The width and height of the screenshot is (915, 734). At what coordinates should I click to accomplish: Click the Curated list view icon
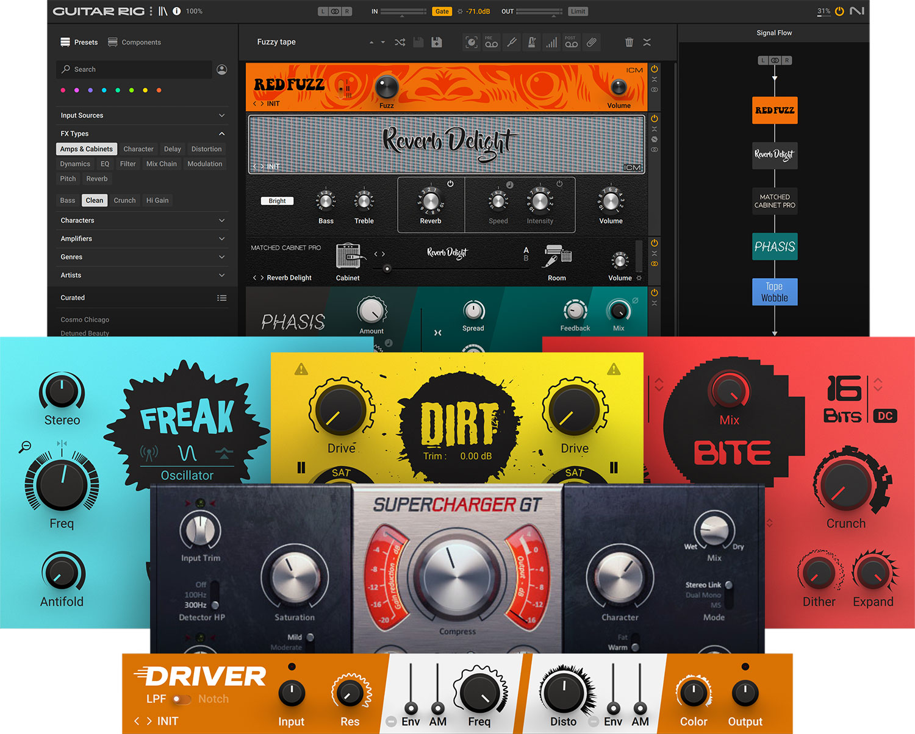[x=222, y=298]
